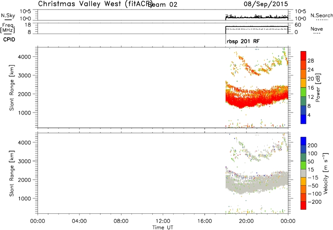Image resolution: width=333 pixels, height=230 pixels.
Task: Click the Nave legend label
Action: pyautogui.click(x=316, y=29)
